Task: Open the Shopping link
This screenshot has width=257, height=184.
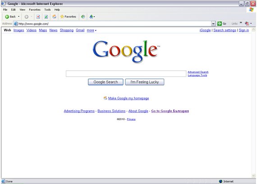Action: pos(67,30)
